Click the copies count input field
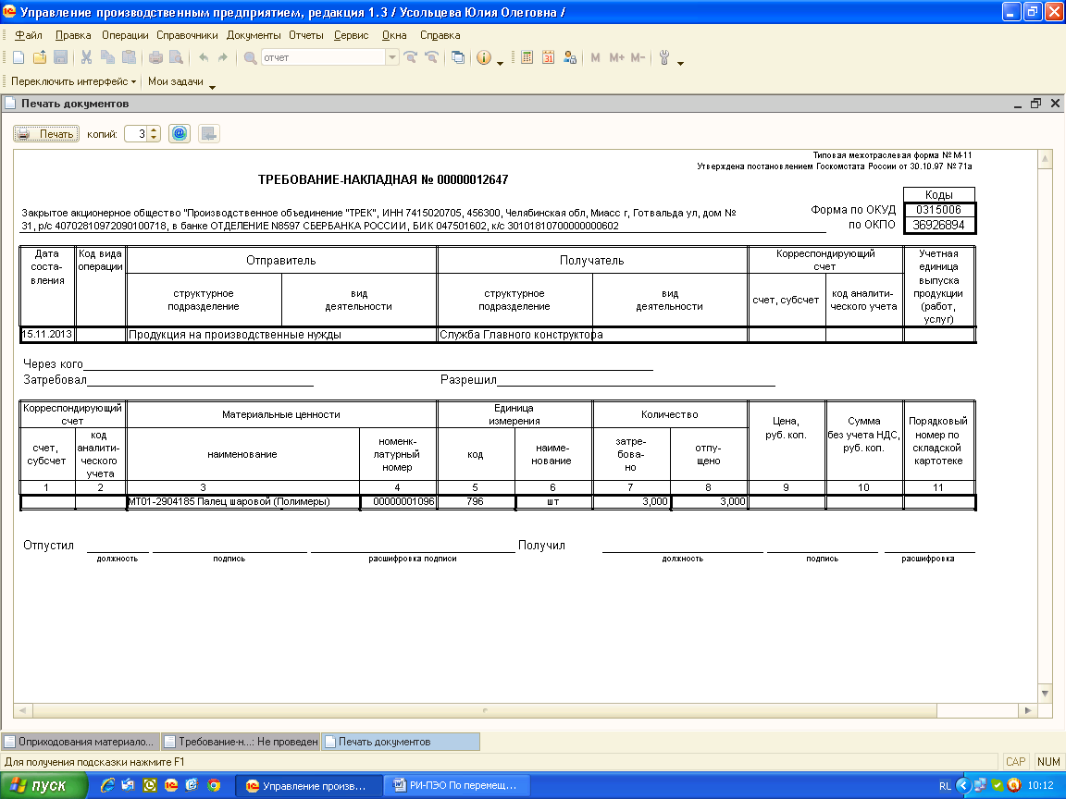The image size is (1066, 799). pyautogui.click(x=137, y=134)
